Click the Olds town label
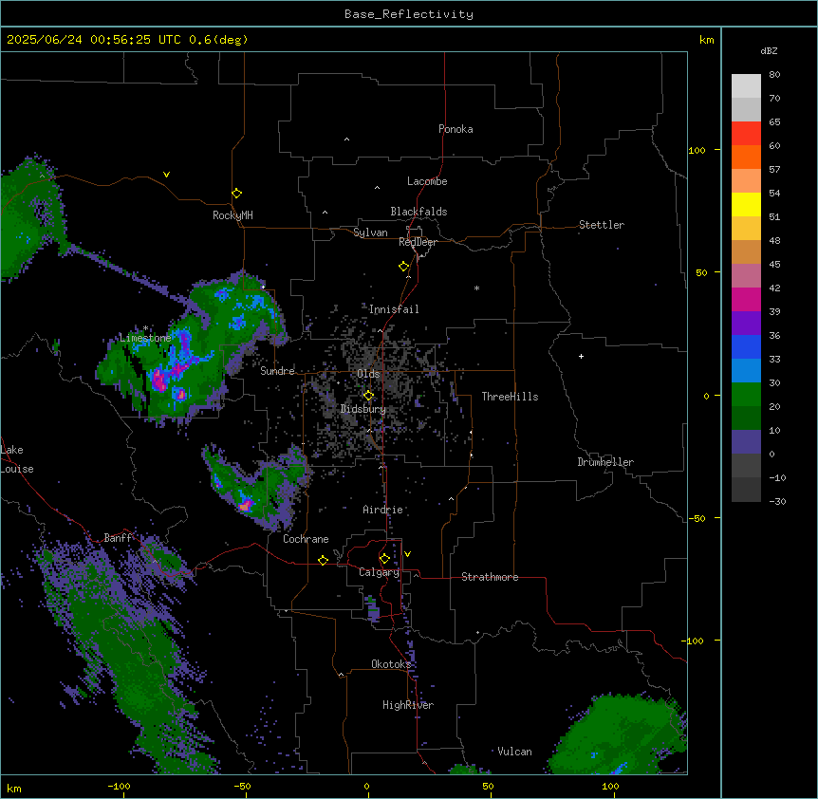 coord(368,374)
